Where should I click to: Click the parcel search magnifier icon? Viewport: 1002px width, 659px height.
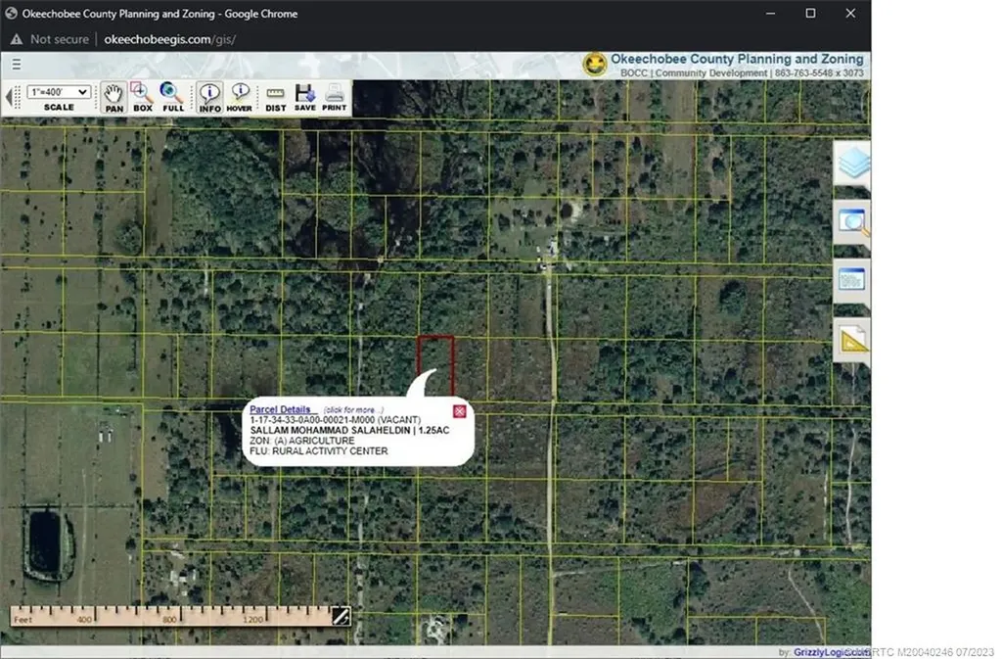click(850, 222)
